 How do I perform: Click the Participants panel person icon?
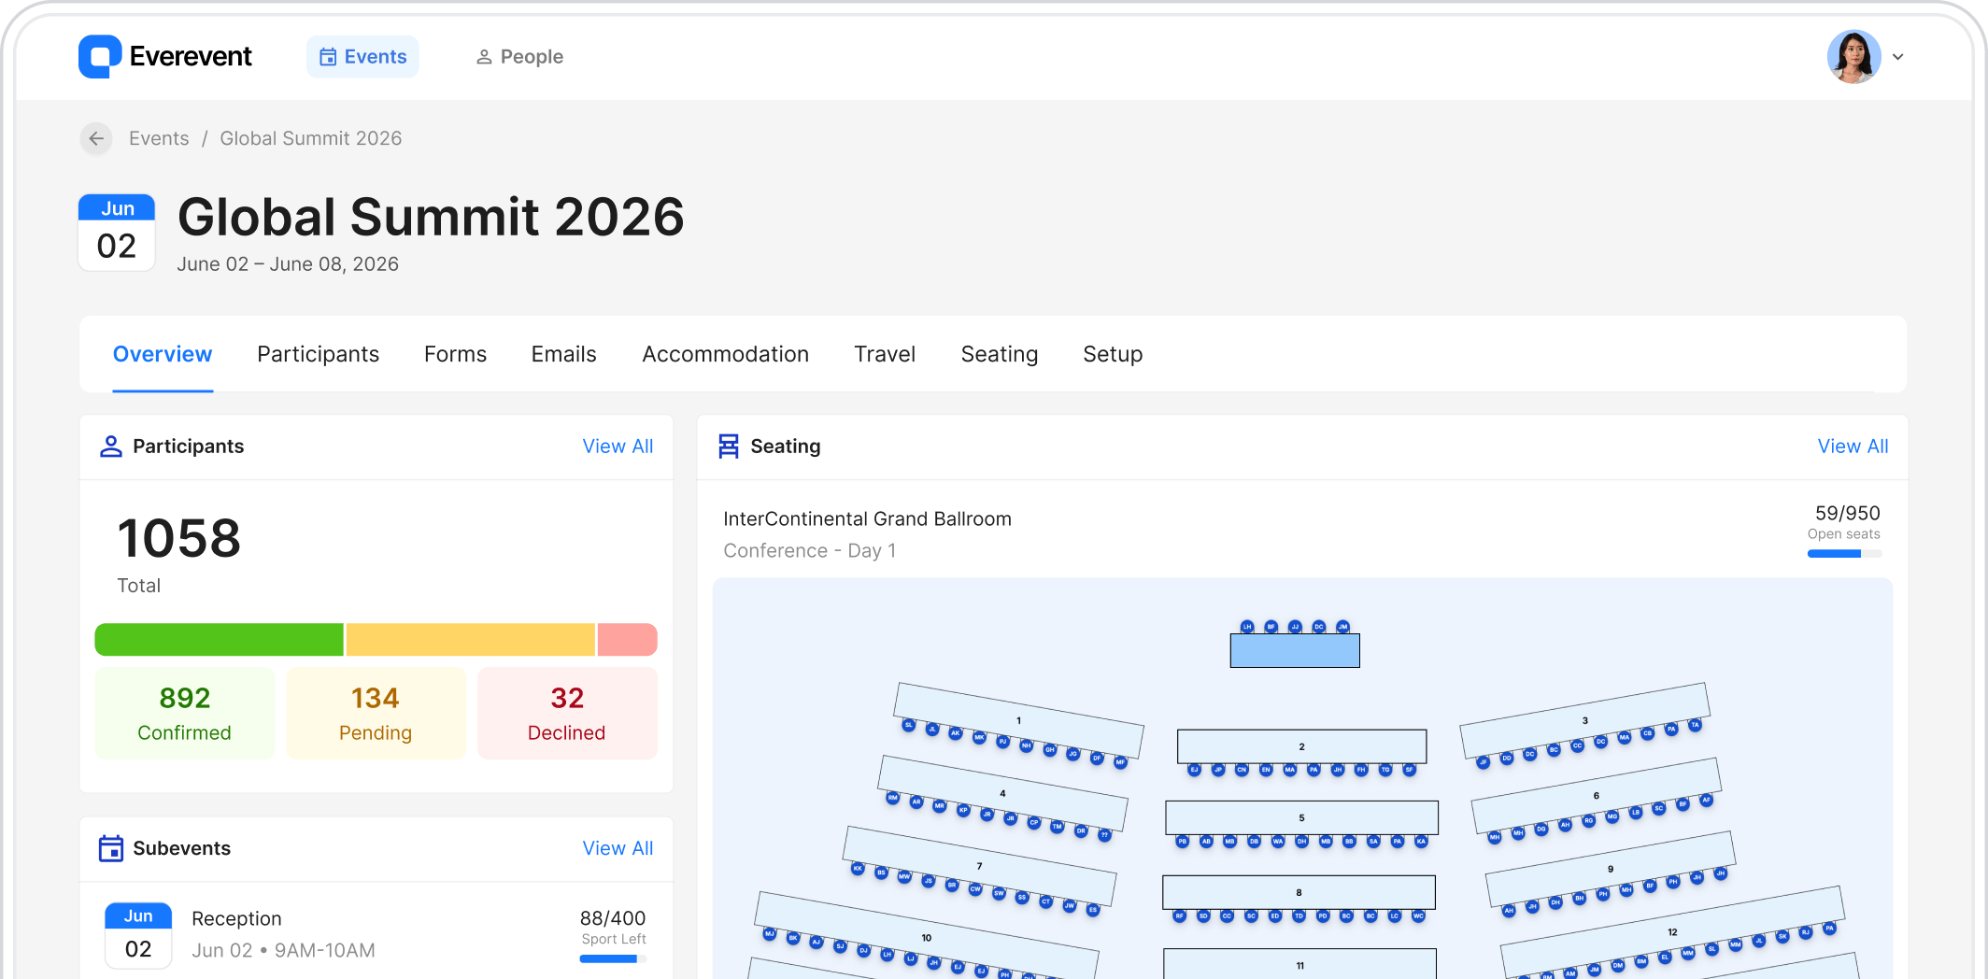click(111, 447)
